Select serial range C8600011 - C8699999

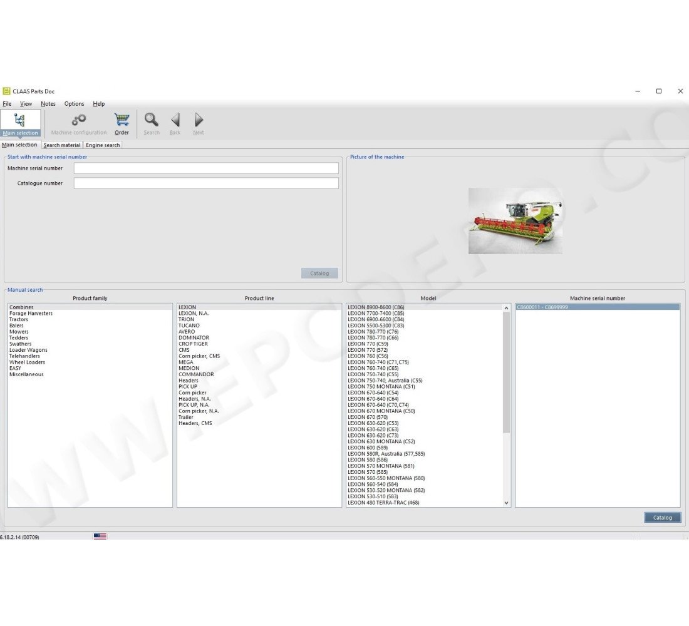click(x=598, y=307)
